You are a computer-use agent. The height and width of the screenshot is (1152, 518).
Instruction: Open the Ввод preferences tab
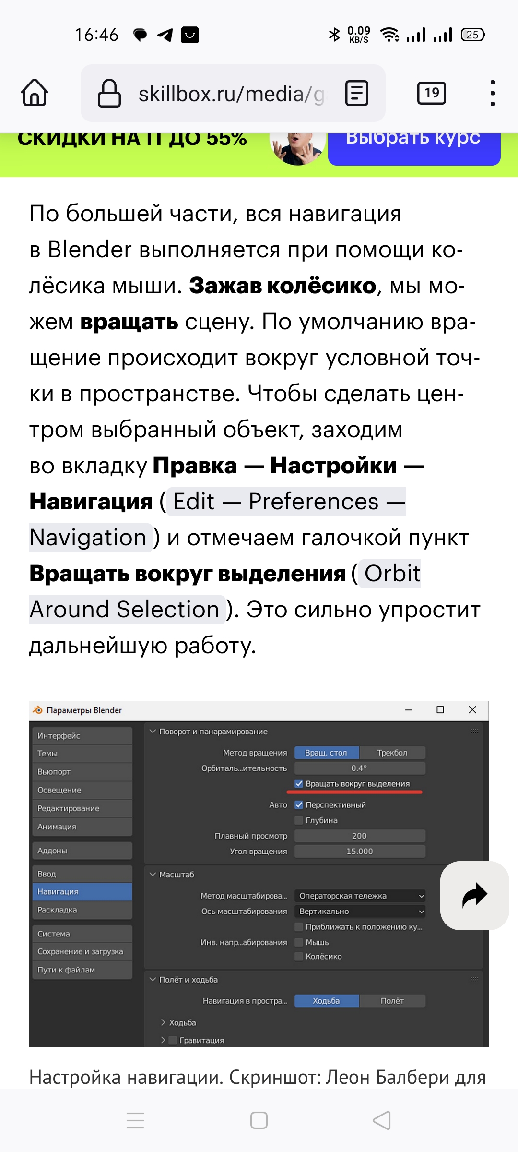point(82,874)
